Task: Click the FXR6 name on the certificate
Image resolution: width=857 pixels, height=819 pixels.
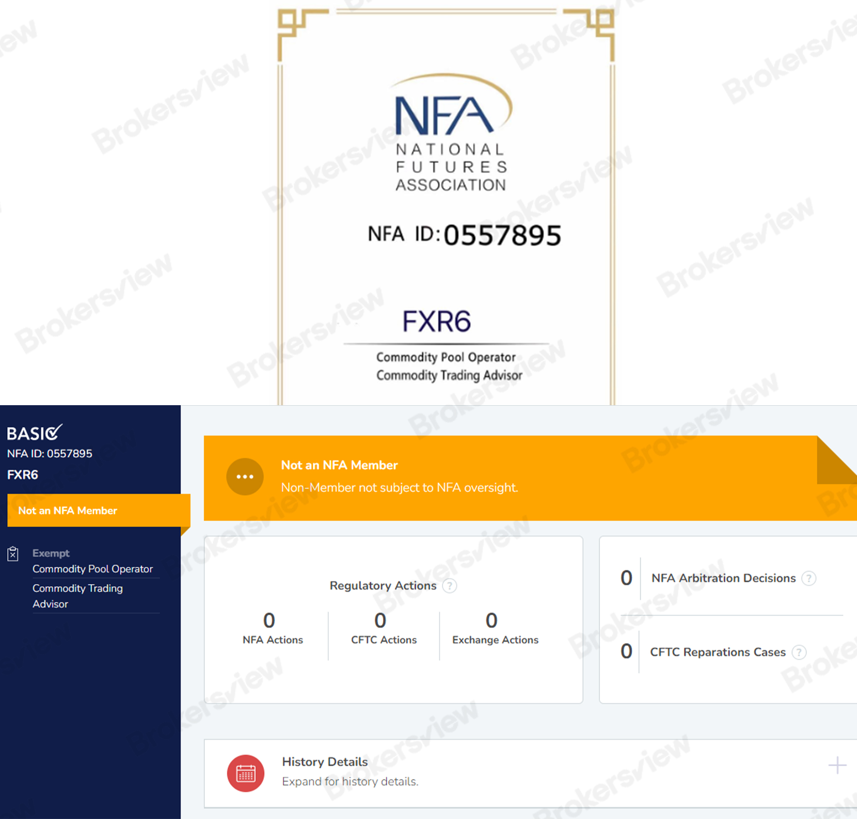Action: tap(436, 321)
